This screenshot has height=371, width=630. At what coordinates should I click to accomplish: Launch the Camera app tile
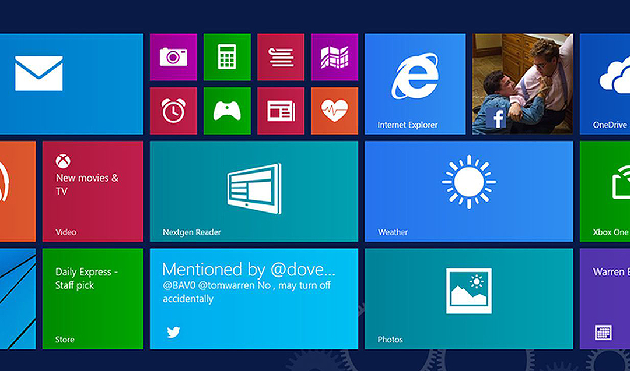[173, 57]
